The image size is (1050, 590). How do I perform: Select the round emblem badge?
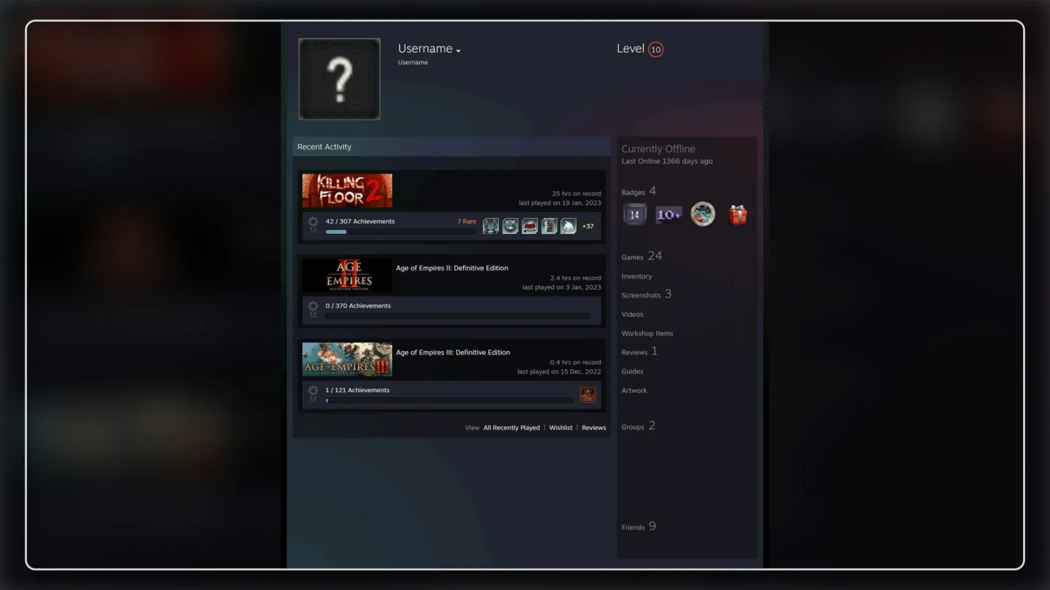pos(703,214)
